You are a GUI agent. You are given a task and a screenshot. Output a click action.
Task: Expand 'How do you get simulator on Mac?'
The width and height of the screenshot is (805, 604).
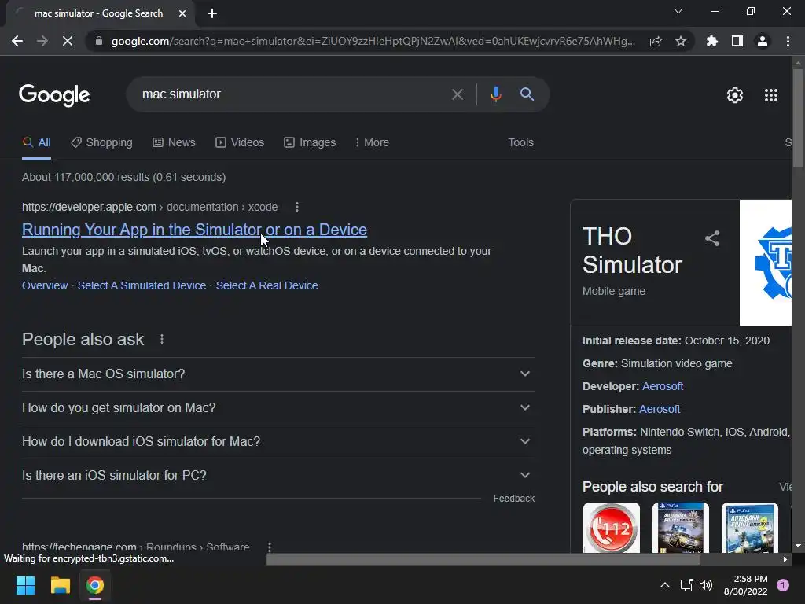278,408
